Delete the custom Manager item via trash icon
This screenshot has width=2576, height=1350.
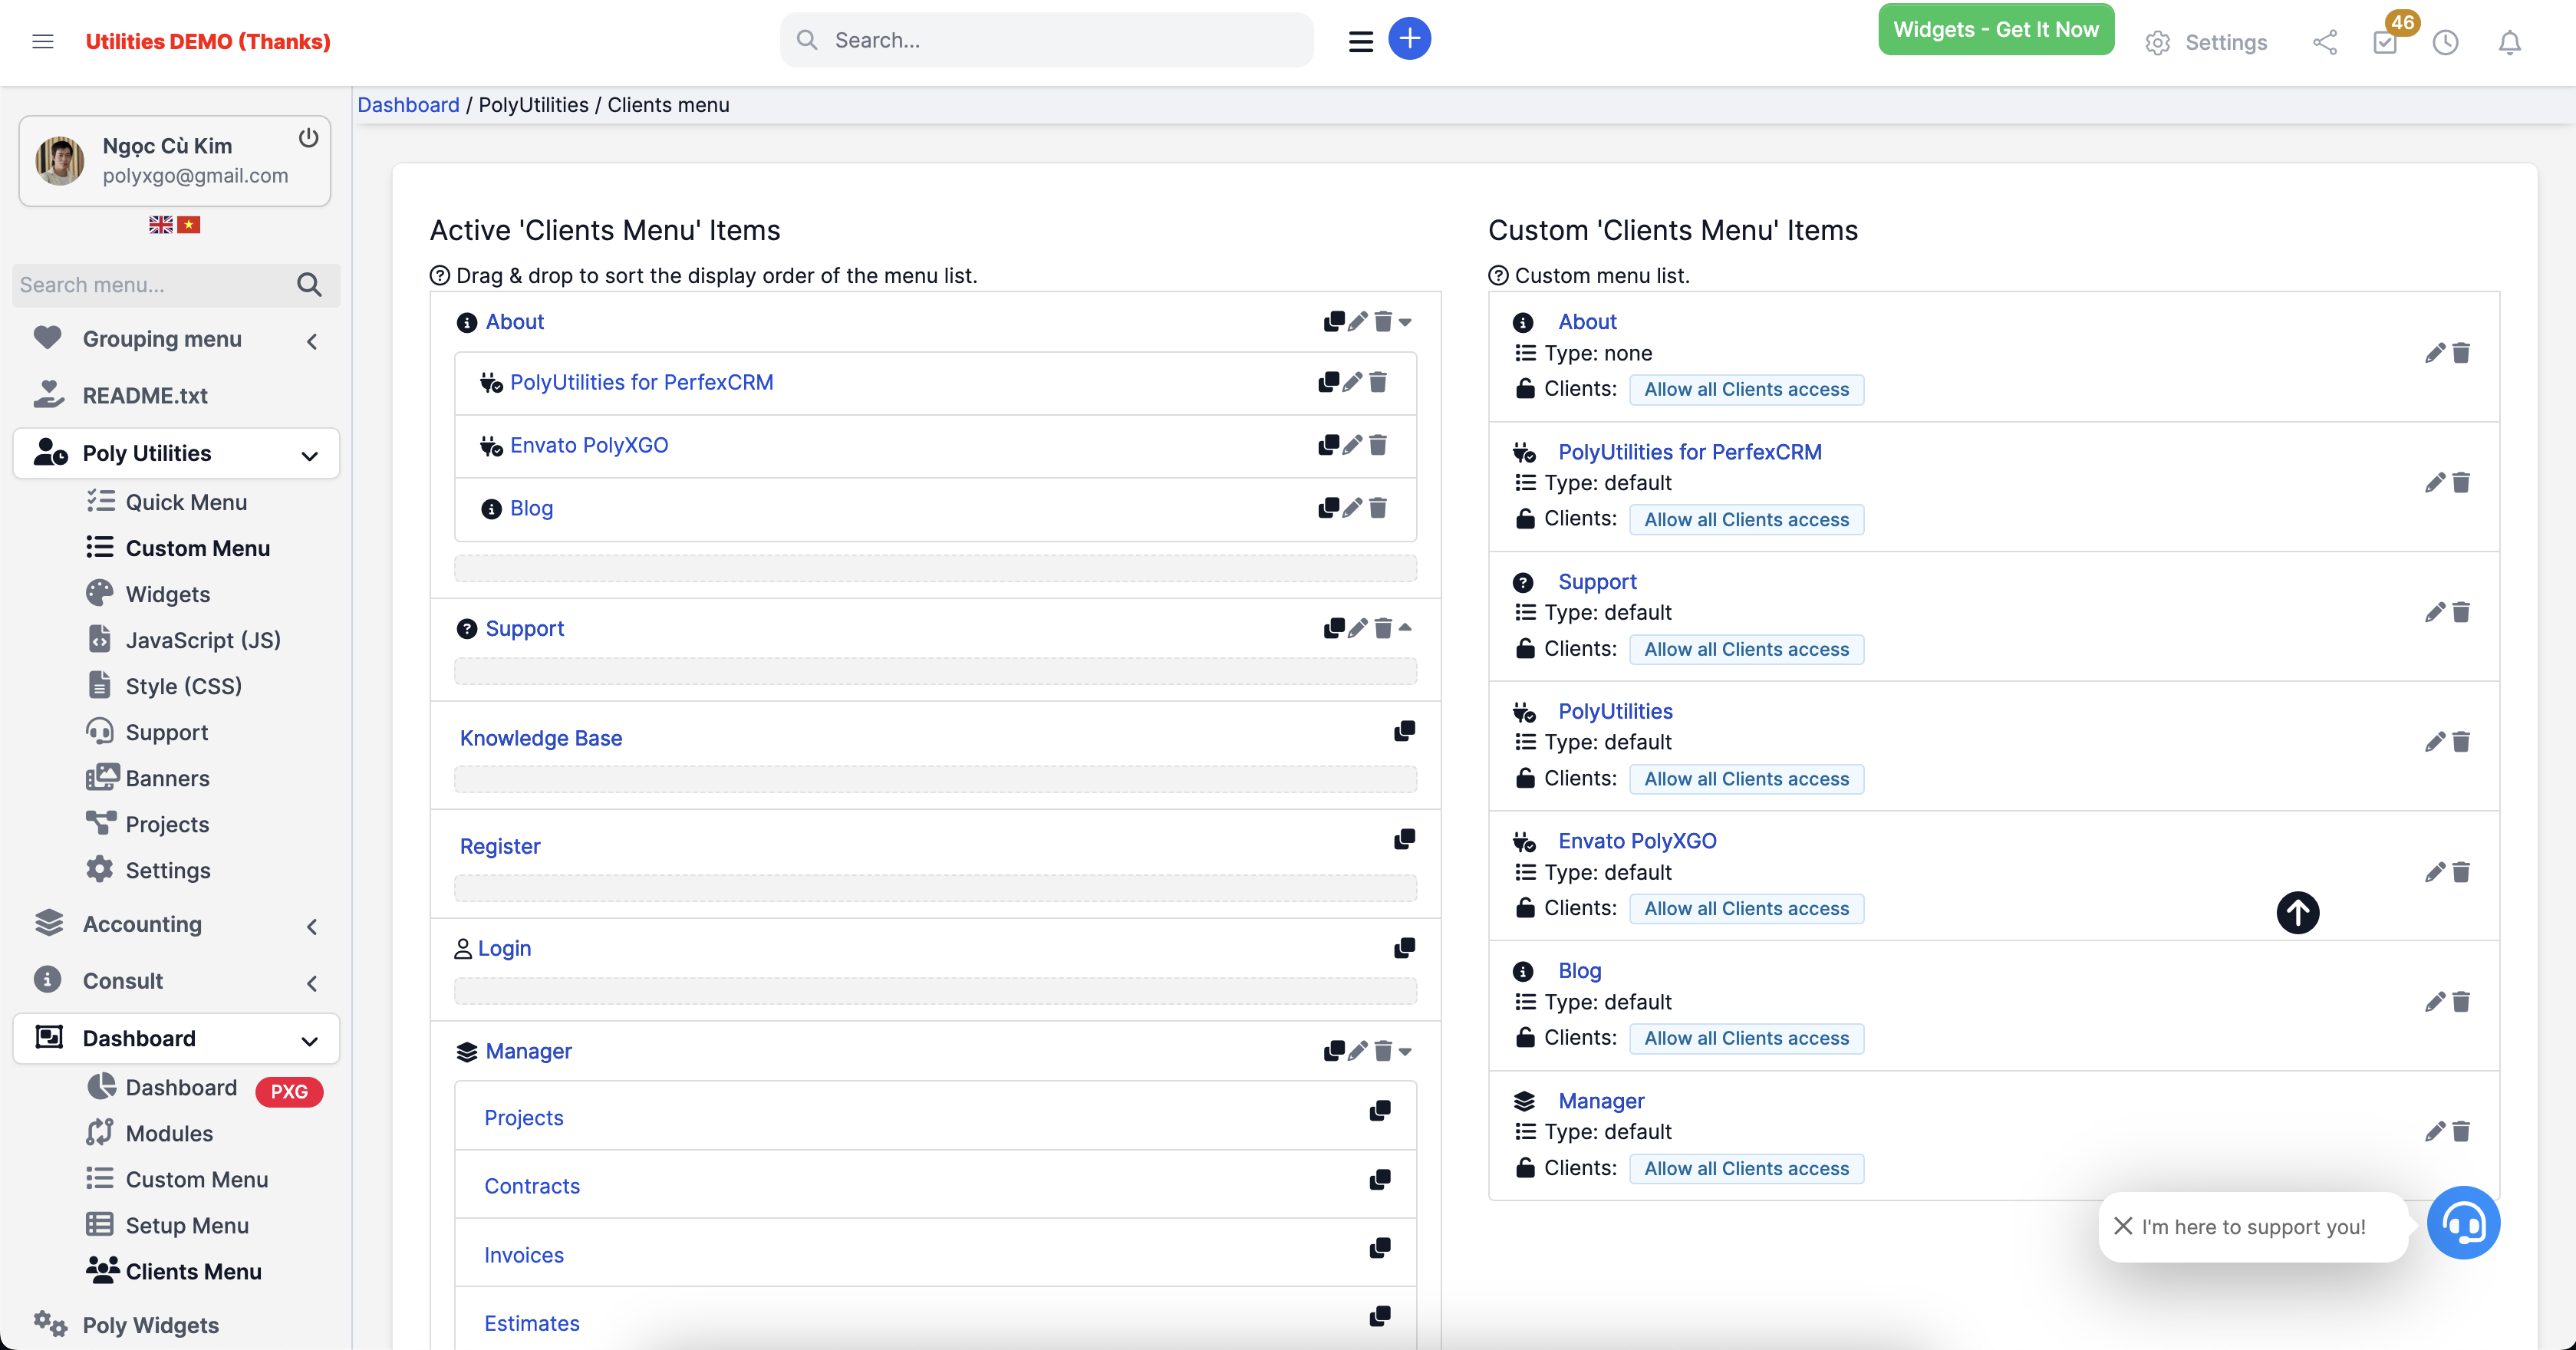[2461, 1131]
